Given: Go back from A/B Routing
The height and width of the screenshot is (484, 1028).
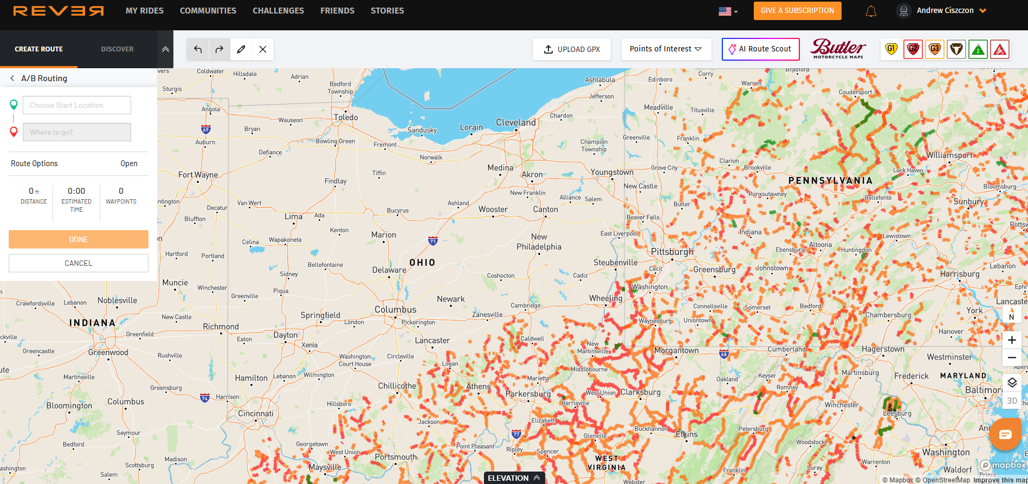Looking at the screenshot, I should (12, 79).
